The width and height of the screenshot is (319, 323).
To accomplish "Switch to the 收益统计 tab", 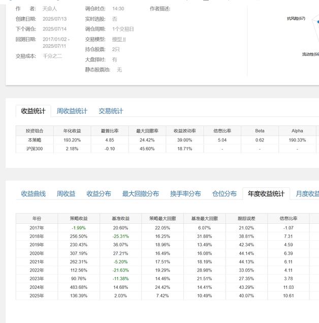I will click(33, 111).
